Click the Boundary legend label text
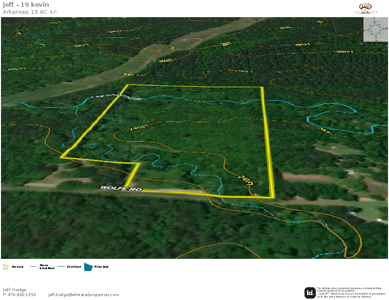The width and height of the screenshot is (389, 300). click(18, 267)
